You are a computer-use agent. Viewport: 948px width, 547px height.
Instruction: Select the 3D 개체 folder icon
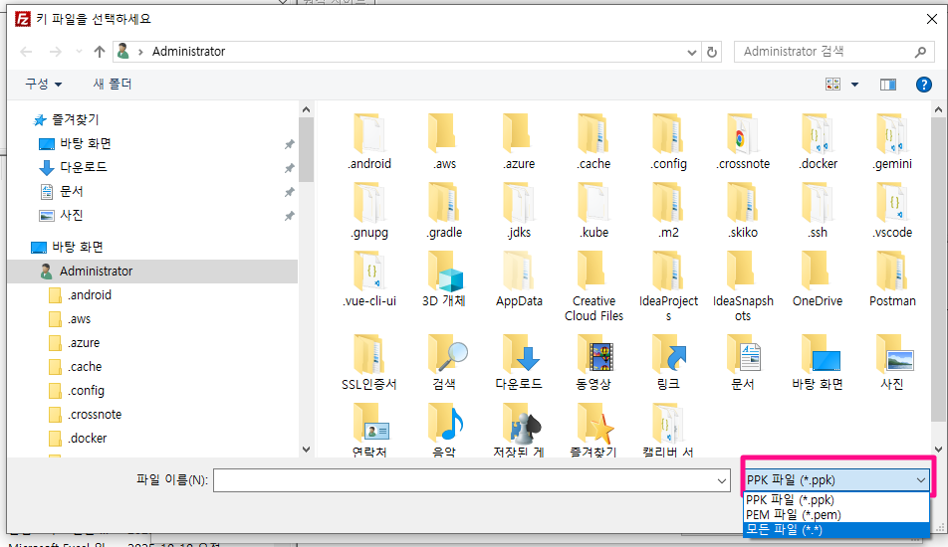(x=445, y=272)
